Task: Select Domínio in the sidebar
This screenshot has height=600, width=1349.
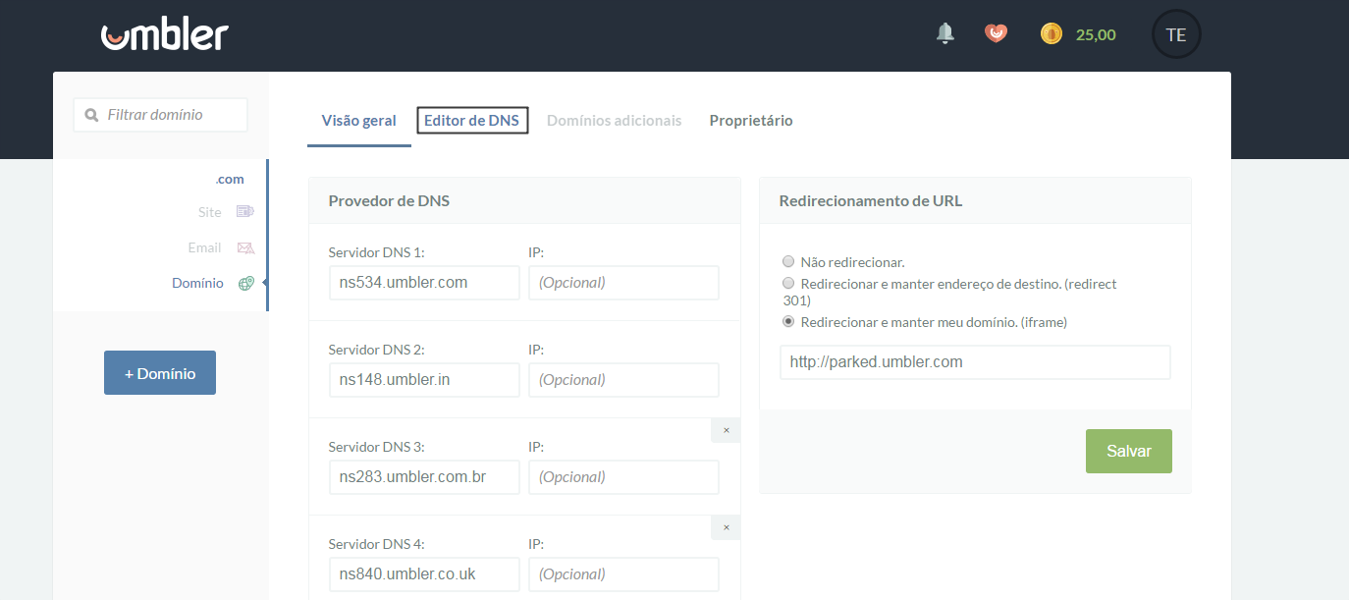Action: coord(197,283)
